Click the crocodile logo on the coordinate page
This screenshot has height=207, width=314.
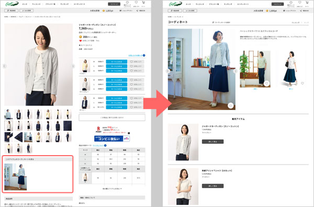coord(175,4)
